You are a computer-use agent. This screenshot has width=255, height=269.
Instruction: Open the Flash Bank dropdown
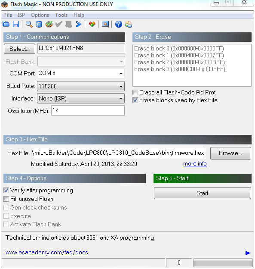(81, 61)
